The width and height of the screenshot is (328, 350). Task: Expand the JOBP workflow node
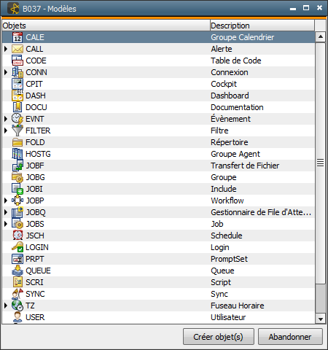click(x=6, y=201)
